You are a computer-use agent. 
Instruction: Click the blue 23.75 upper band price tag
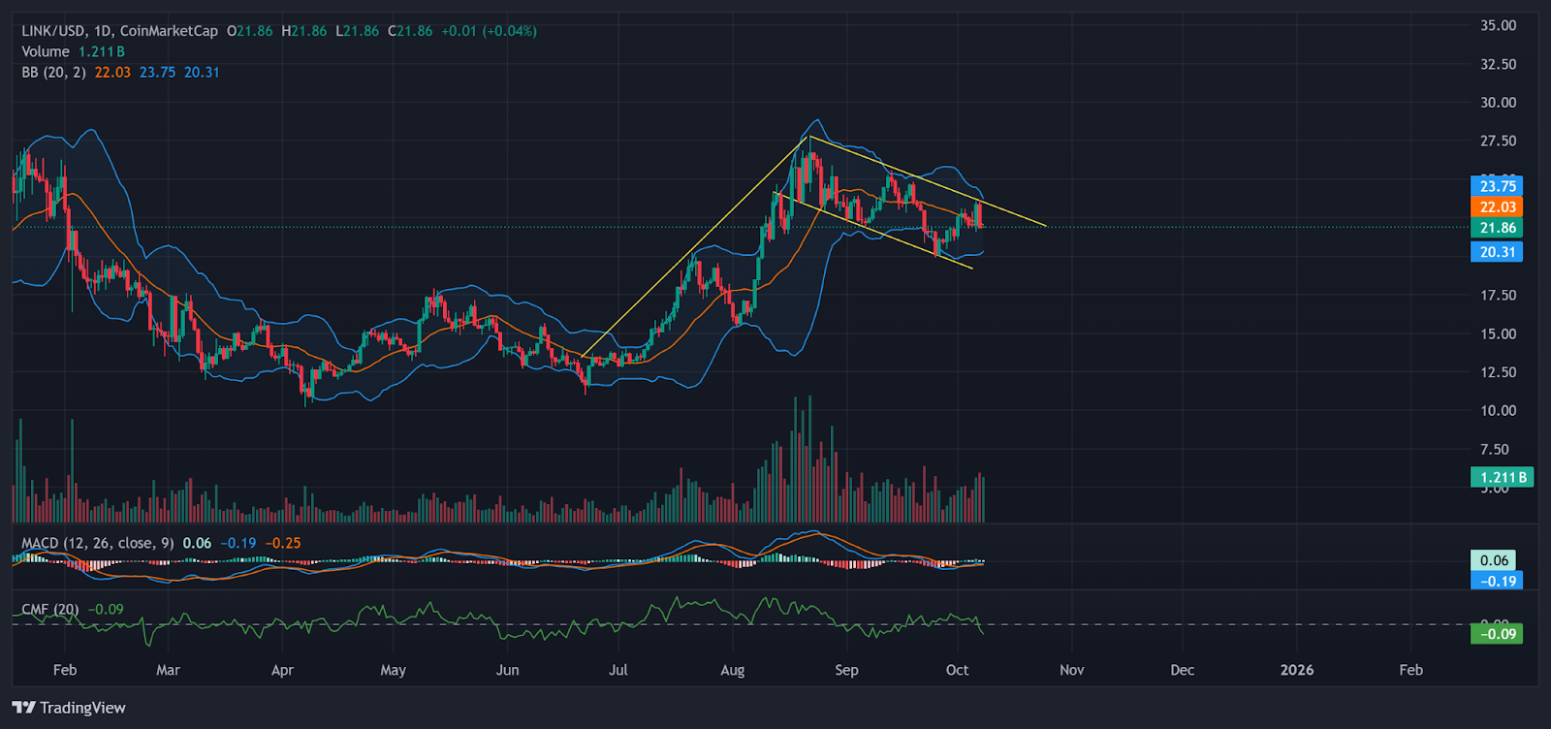(x=1497, y=186)
